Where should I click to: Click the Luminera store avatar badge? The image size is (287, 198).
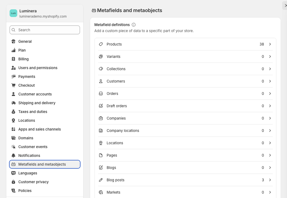(13, 13)
